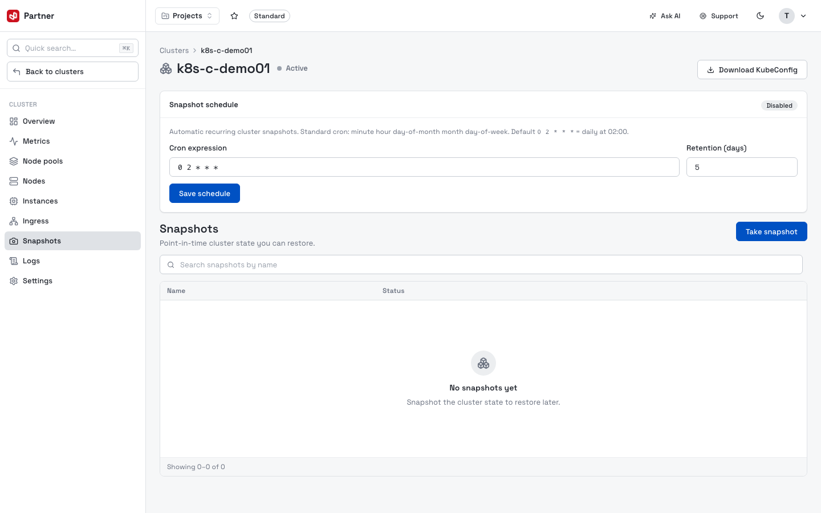
Task: Click the Quick search magnifier icon
Action: [17, 48]
